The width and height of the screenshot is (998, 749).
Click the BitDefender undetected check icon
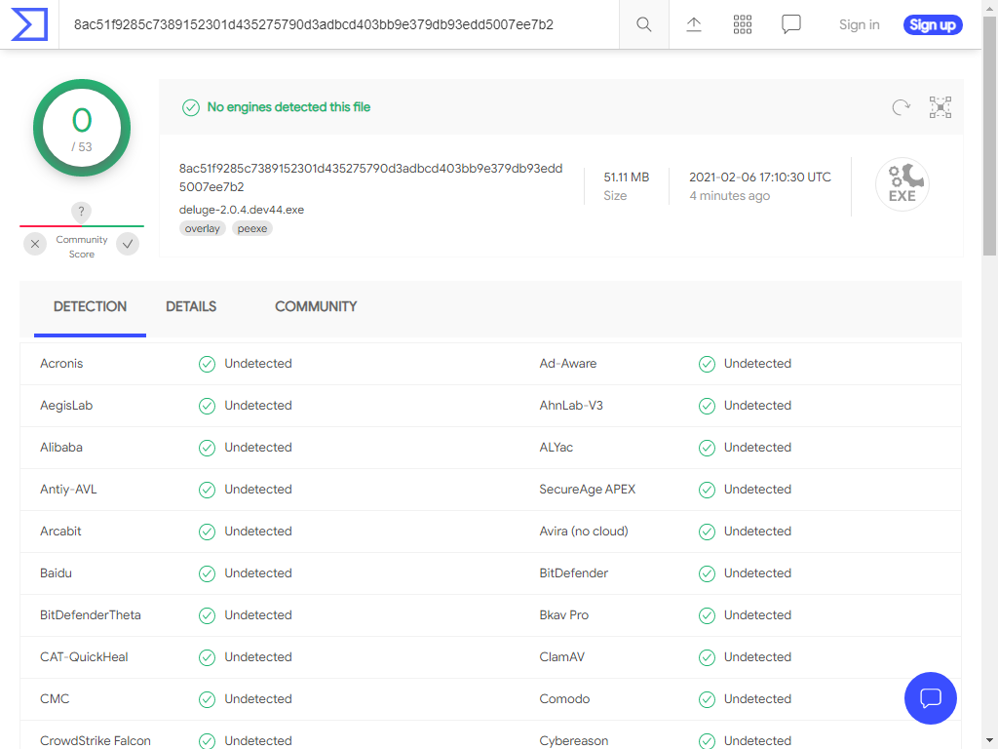[x=707, y=573]
